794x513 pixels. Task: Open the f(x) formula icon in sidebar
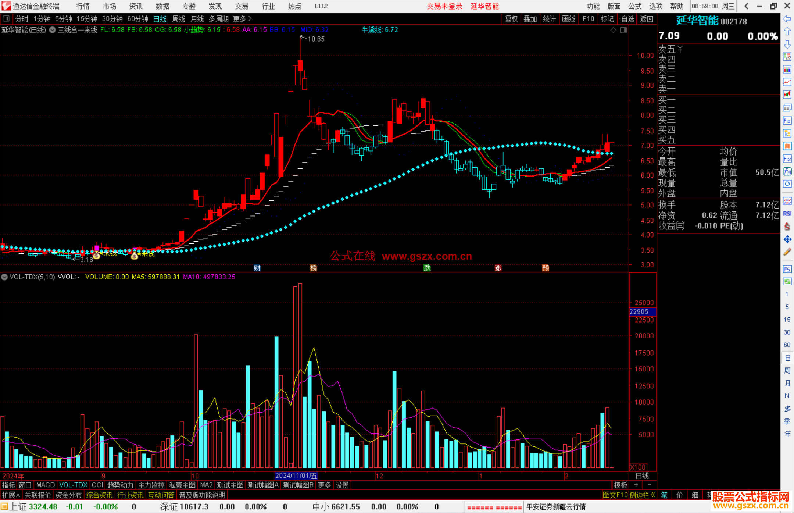coord(787,171)
